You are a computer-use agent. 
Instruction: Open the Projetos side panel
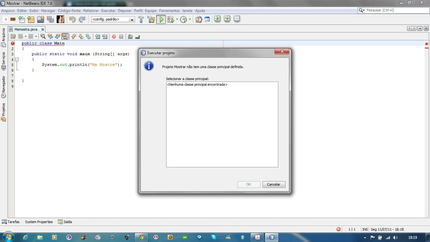pos(4,112)
